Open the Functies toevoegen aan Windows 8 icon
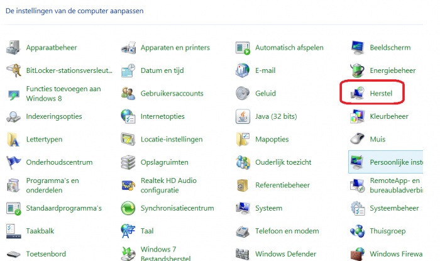 click(x=13, y=94)
